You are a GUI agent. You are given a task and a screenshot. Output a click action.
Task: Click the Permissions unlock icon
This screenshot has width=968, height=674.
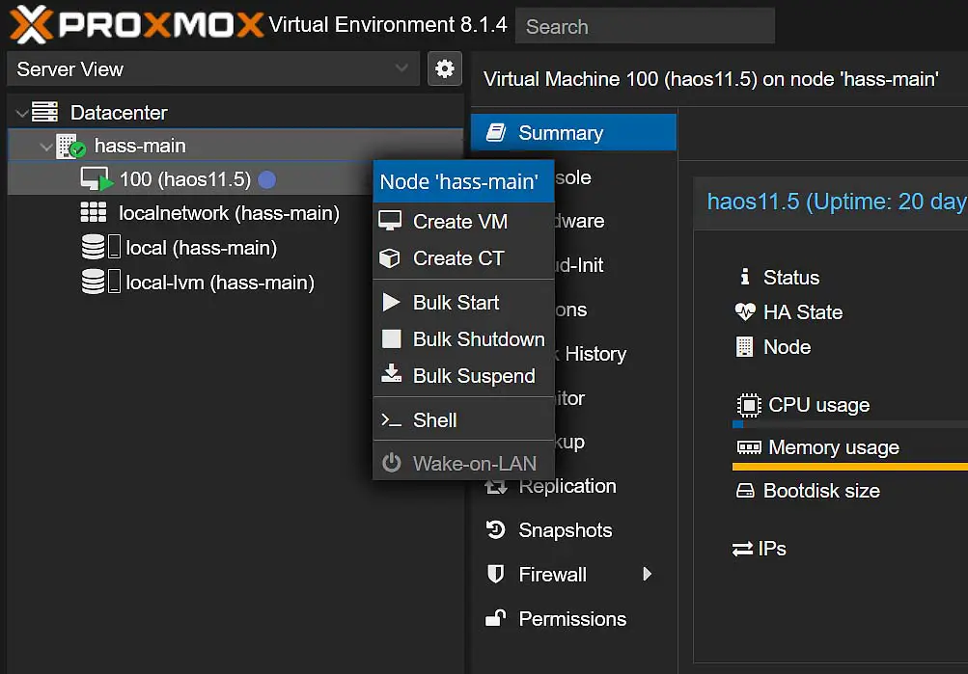coord(496,618)
